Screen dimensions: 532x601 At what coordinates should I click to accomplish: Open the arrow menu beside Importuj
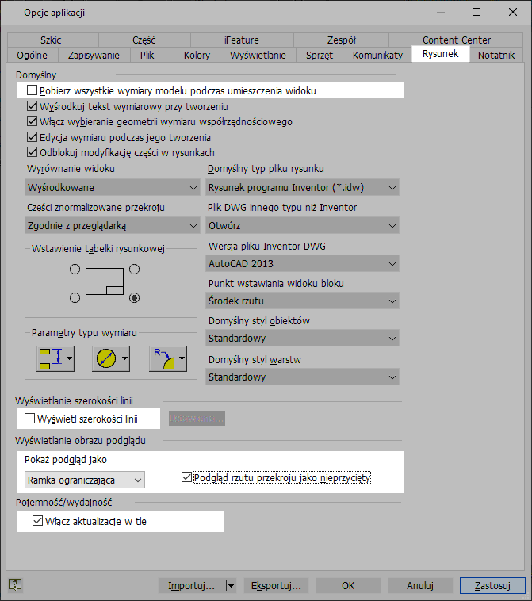231,586
